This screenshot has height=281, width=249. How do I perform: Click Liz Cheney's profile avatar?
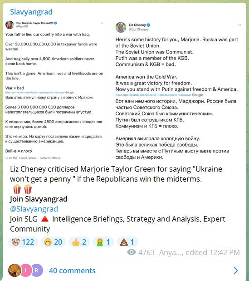pos(121,27)
